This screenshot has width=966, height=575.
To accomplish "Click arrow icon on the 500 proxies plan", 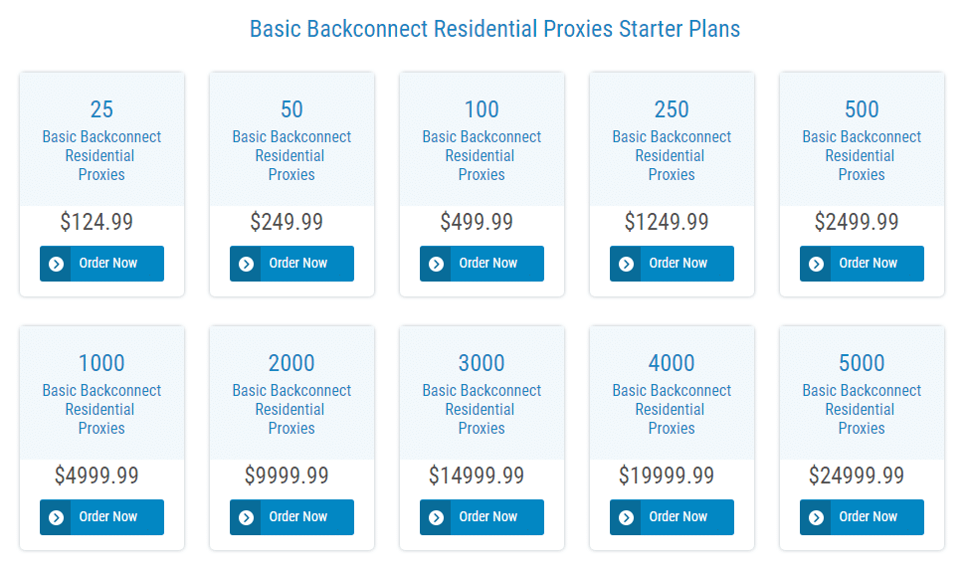I will (x=817, y=265).
